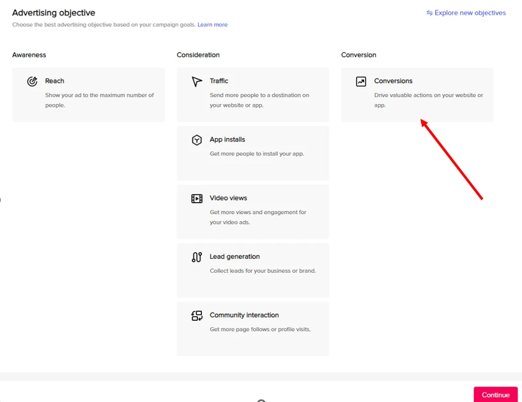Click the Advertising objective page heading
Image resolution: width=522 pixels, height=402 pixels.
[x=54, y=13]
